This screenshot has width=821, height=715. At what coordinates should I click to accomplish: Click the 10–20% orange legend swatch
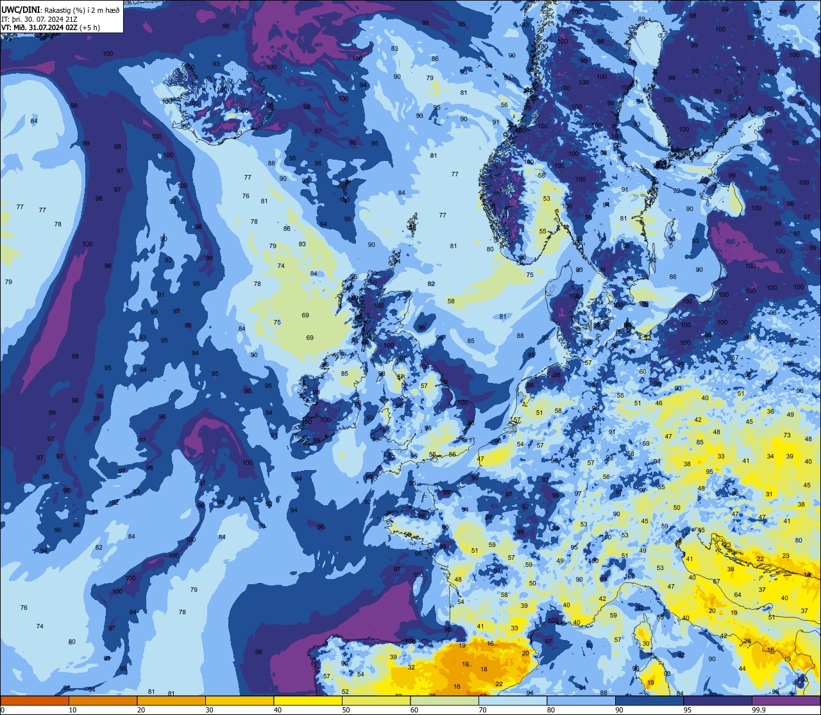pos(103,701)
